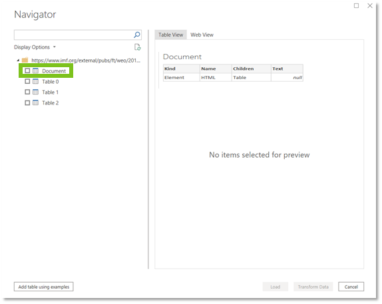382x304 pixels.
Task: Collapse the imf.org URL tree node
Action: pyautogui.click(x=18, y=60)
